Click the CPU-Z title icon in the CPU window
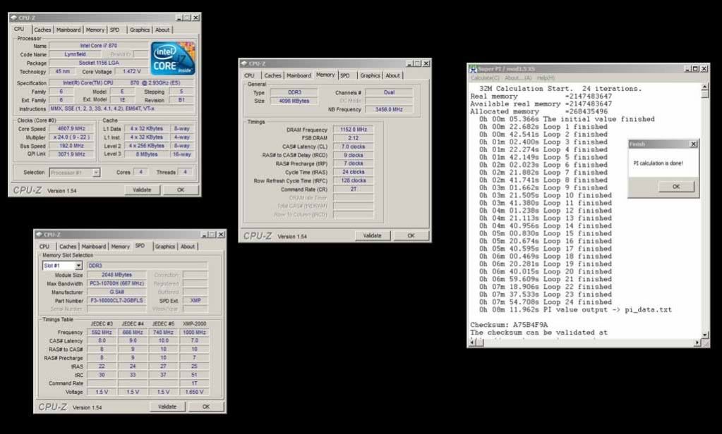The height and width of the screenshot is (434, 722). coord(13,18)
